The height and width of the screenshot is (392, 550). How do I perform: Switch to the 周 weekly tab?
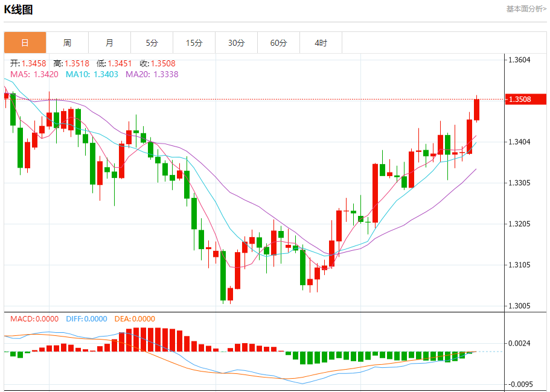coord(67,43)
